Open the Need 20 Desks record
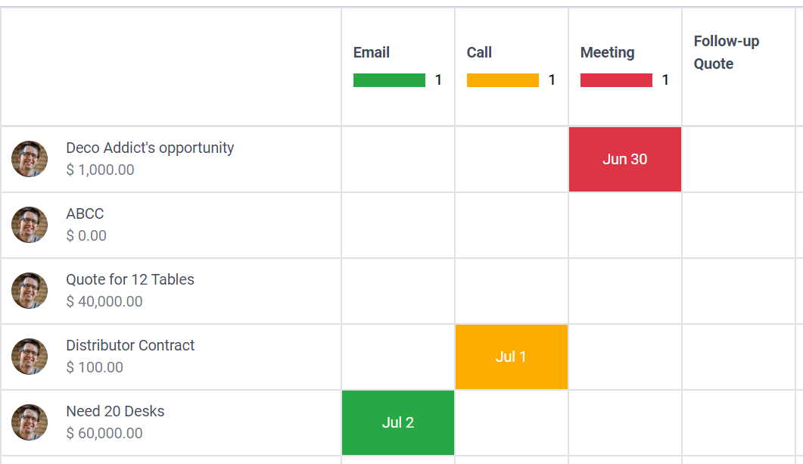This screenshot has width=803, height=464. (x=115, y=411)
